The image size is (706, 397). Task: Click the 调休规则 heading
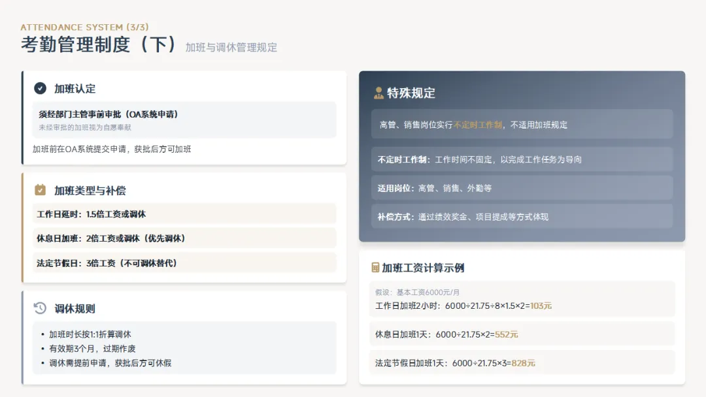[x=75, y=309]
